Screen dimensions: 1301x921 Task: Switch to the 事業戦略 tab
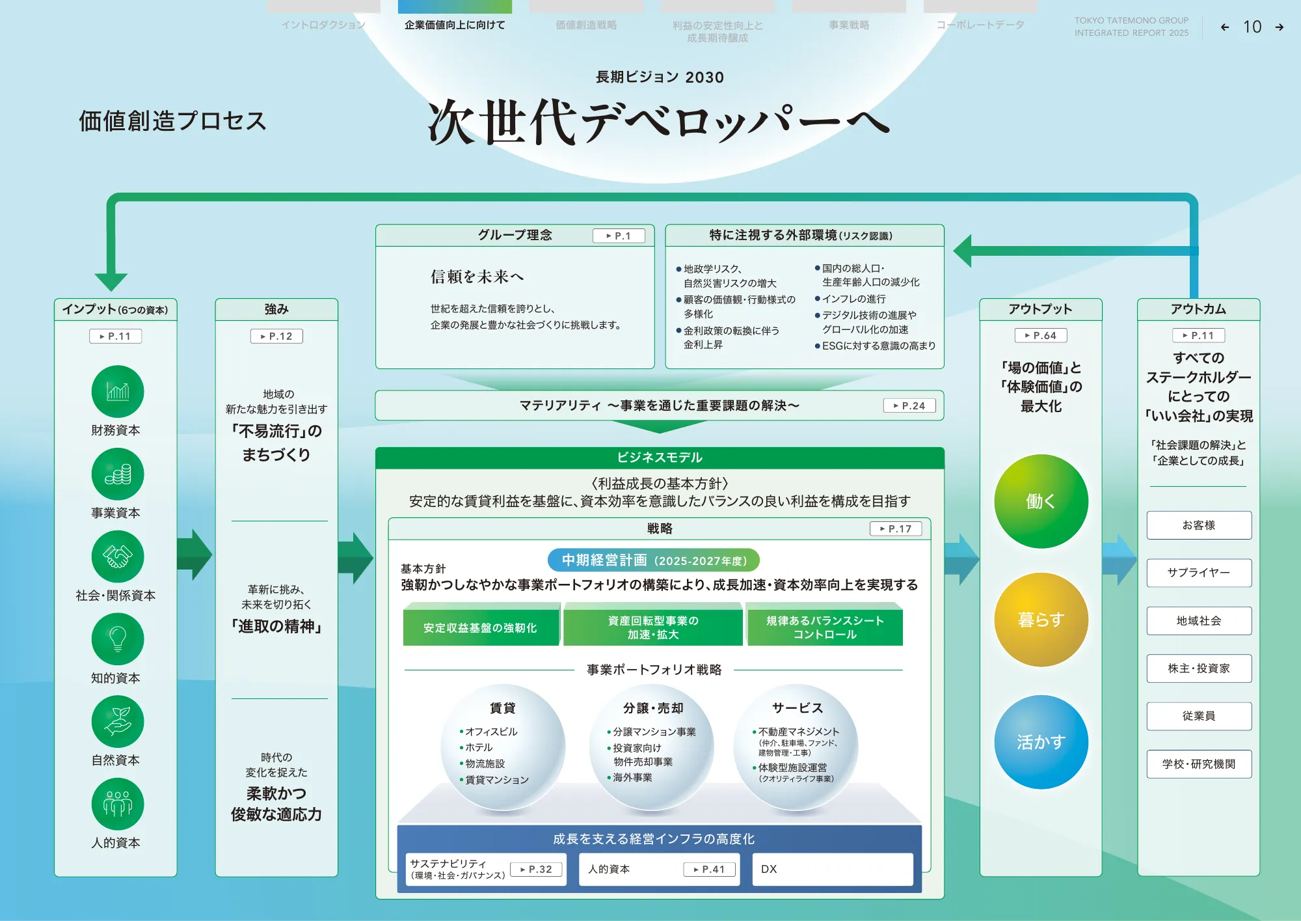pyautogui.click(x=848, y=25)
